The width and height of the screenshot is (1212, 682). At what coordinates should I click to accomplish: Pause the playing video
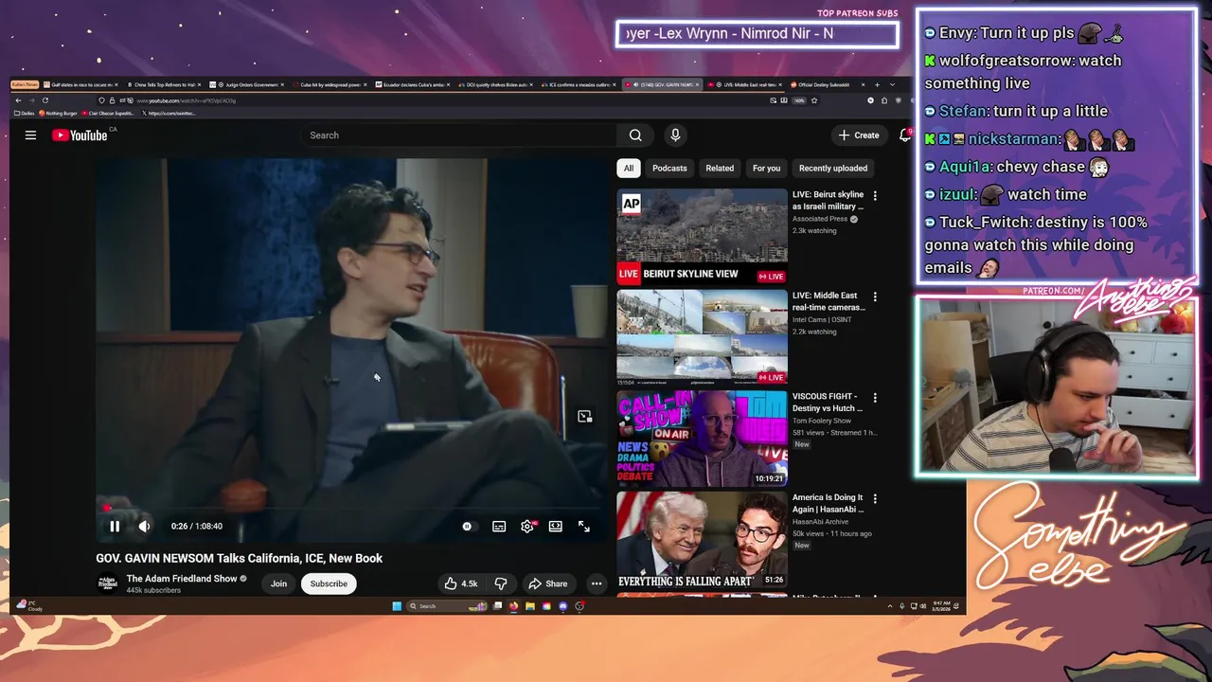click(115, 527)
